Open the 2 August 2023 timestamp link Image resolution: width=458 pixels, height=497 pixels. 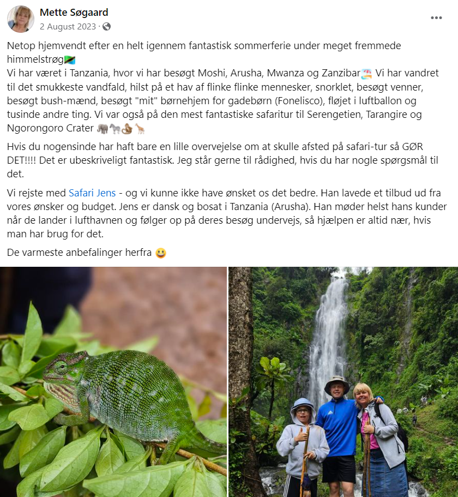pos(68,27)
